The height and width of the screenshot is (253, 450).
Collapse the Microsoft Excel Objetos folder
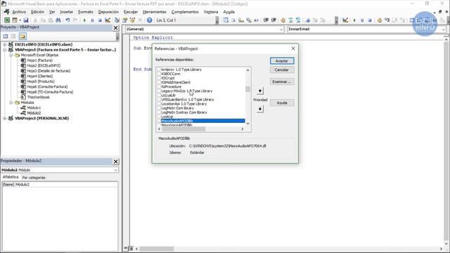coord(11,55)
